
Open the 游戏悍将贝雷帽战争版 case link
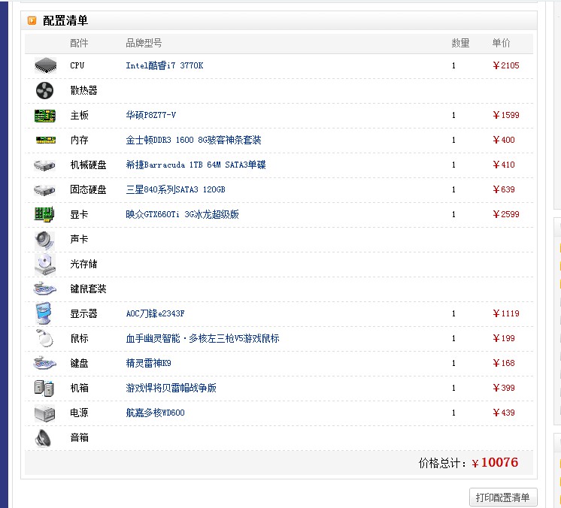tap(171, 388)
